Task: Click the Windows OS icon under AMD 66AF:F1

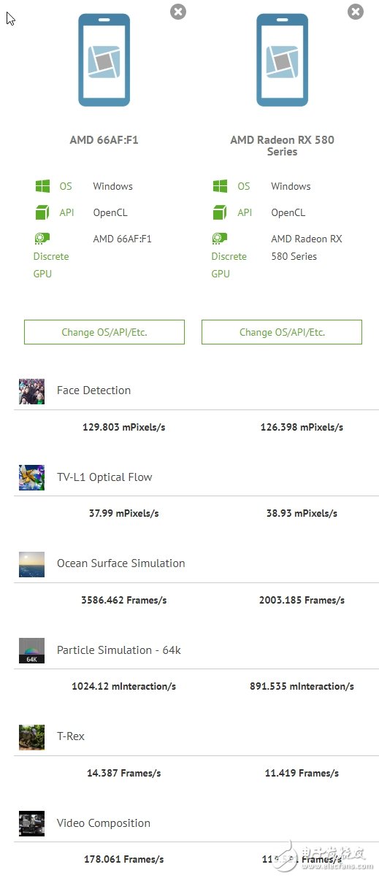Action: (x=42, y=186)
